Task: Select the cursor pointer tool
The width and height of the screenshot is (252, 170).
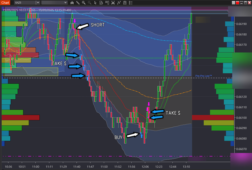Action: pyautogui.click(x=95, y=3)
